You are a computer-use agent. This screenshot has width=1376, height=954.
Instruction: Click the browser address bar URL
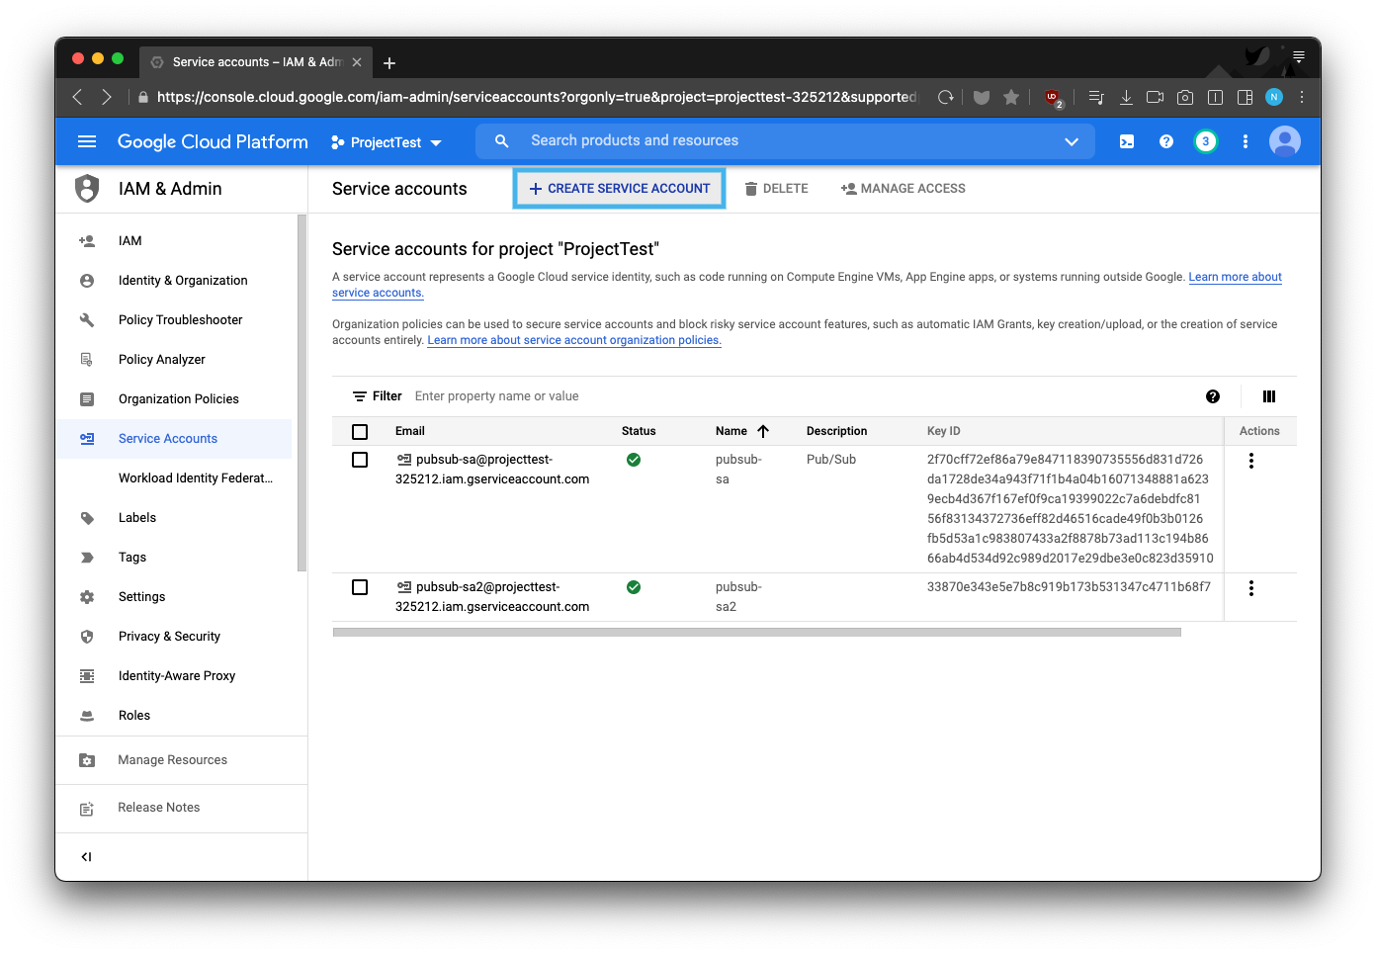point(537,97)
